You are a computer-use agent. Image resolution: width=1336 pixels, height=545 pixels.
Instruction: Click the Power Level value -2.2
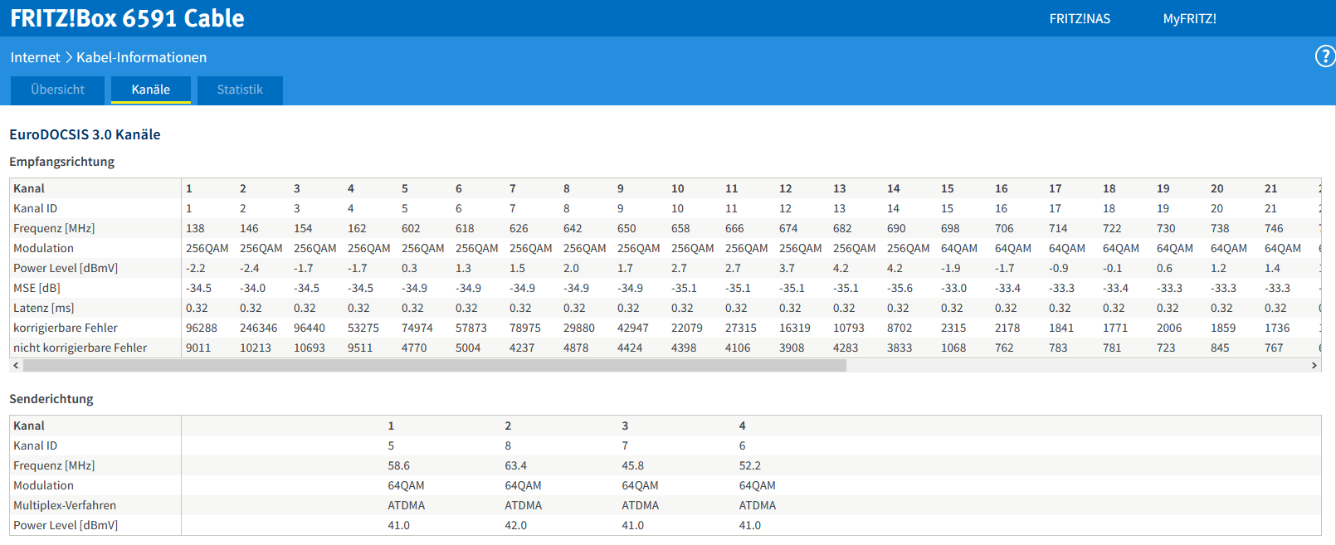[x=195, y=268]
